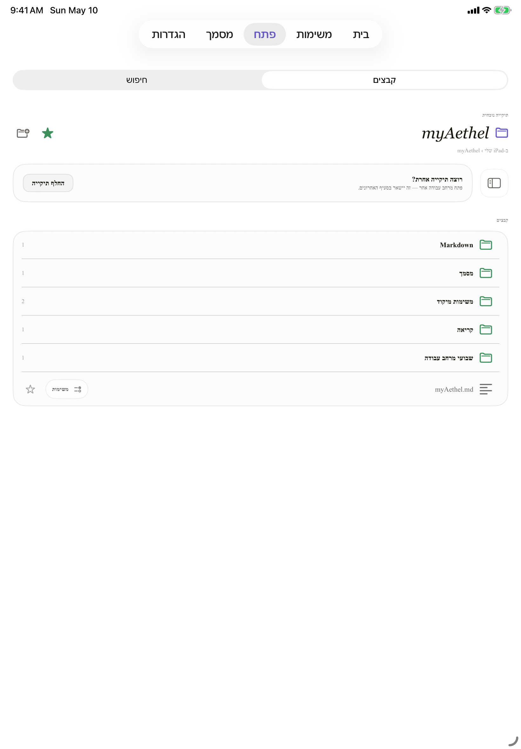Toggle the green favorite star for myAethel folder

48,133
